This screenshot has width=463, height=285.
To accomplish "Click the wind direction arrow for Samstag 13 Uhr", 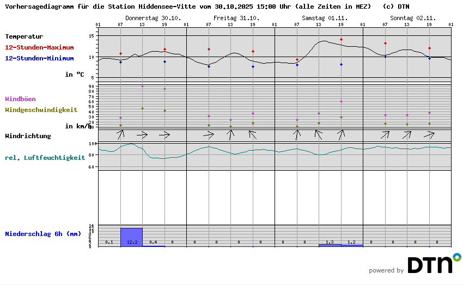I will (x=318, y=135).
